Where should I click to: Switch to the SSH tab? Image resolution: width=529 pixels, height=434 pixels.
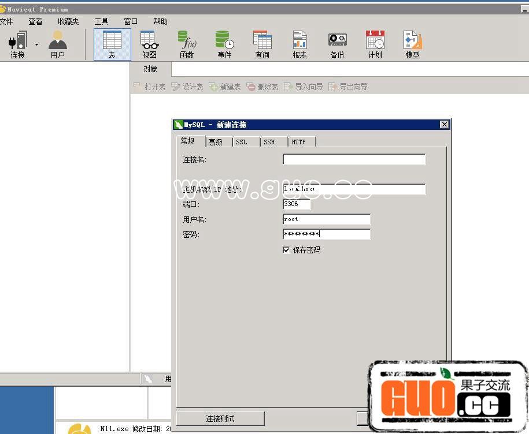click(x=269, y=142)
